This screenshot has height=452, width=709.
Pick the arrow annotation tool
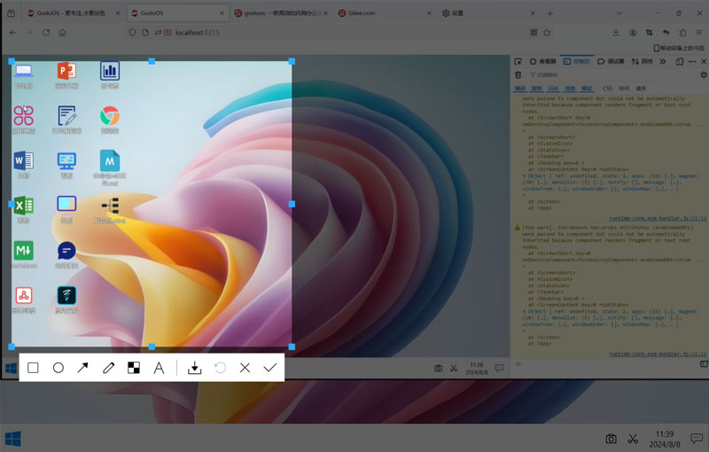point(83,368)
